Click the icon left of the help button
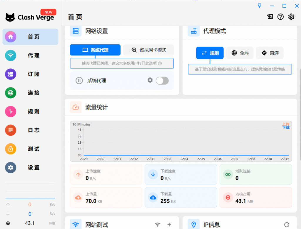The width and height of the screenshot is (301, 229). pos(270,17)
